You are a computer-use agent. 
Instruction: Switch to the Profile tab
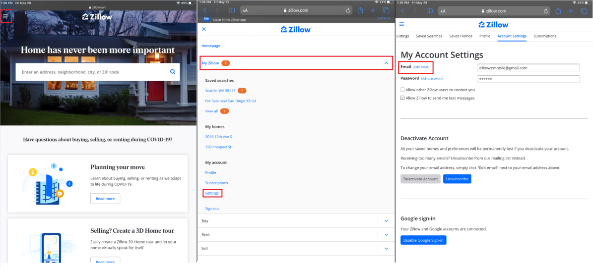coord(485,36)
